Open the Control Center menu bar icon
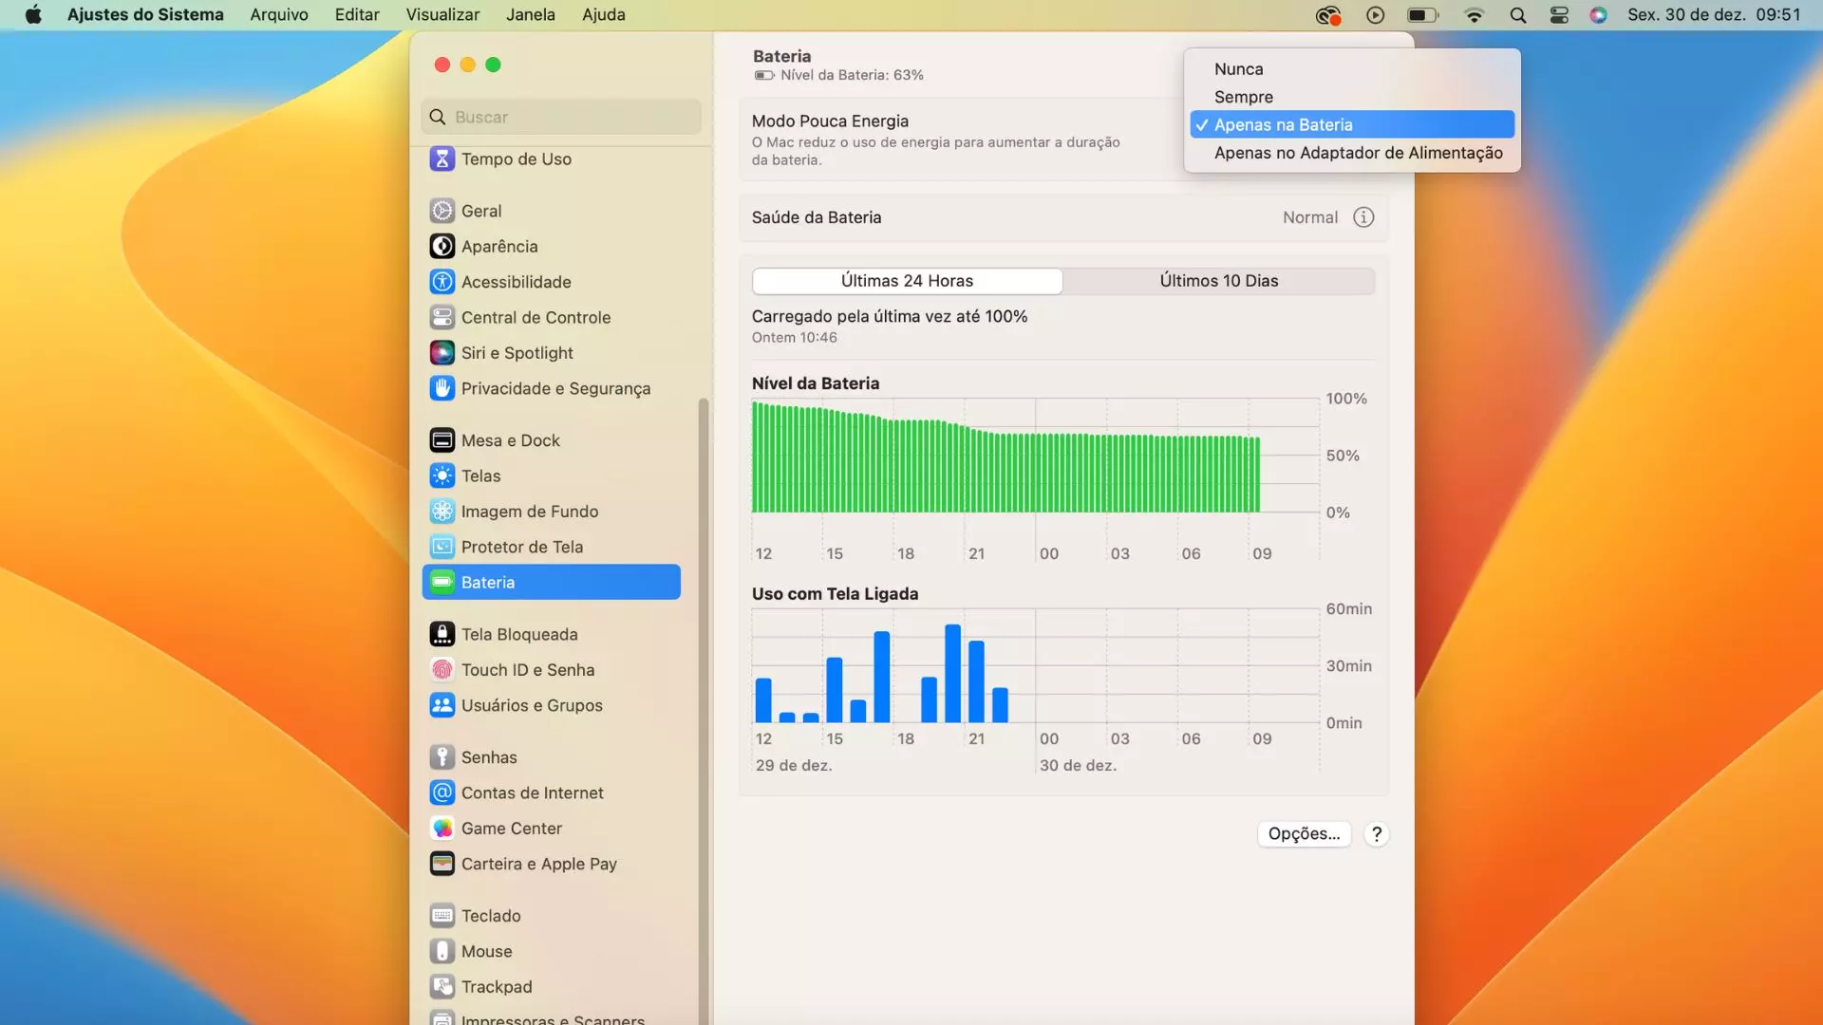Viewport: 1823px width, 1025px height. pos(1559,15)
